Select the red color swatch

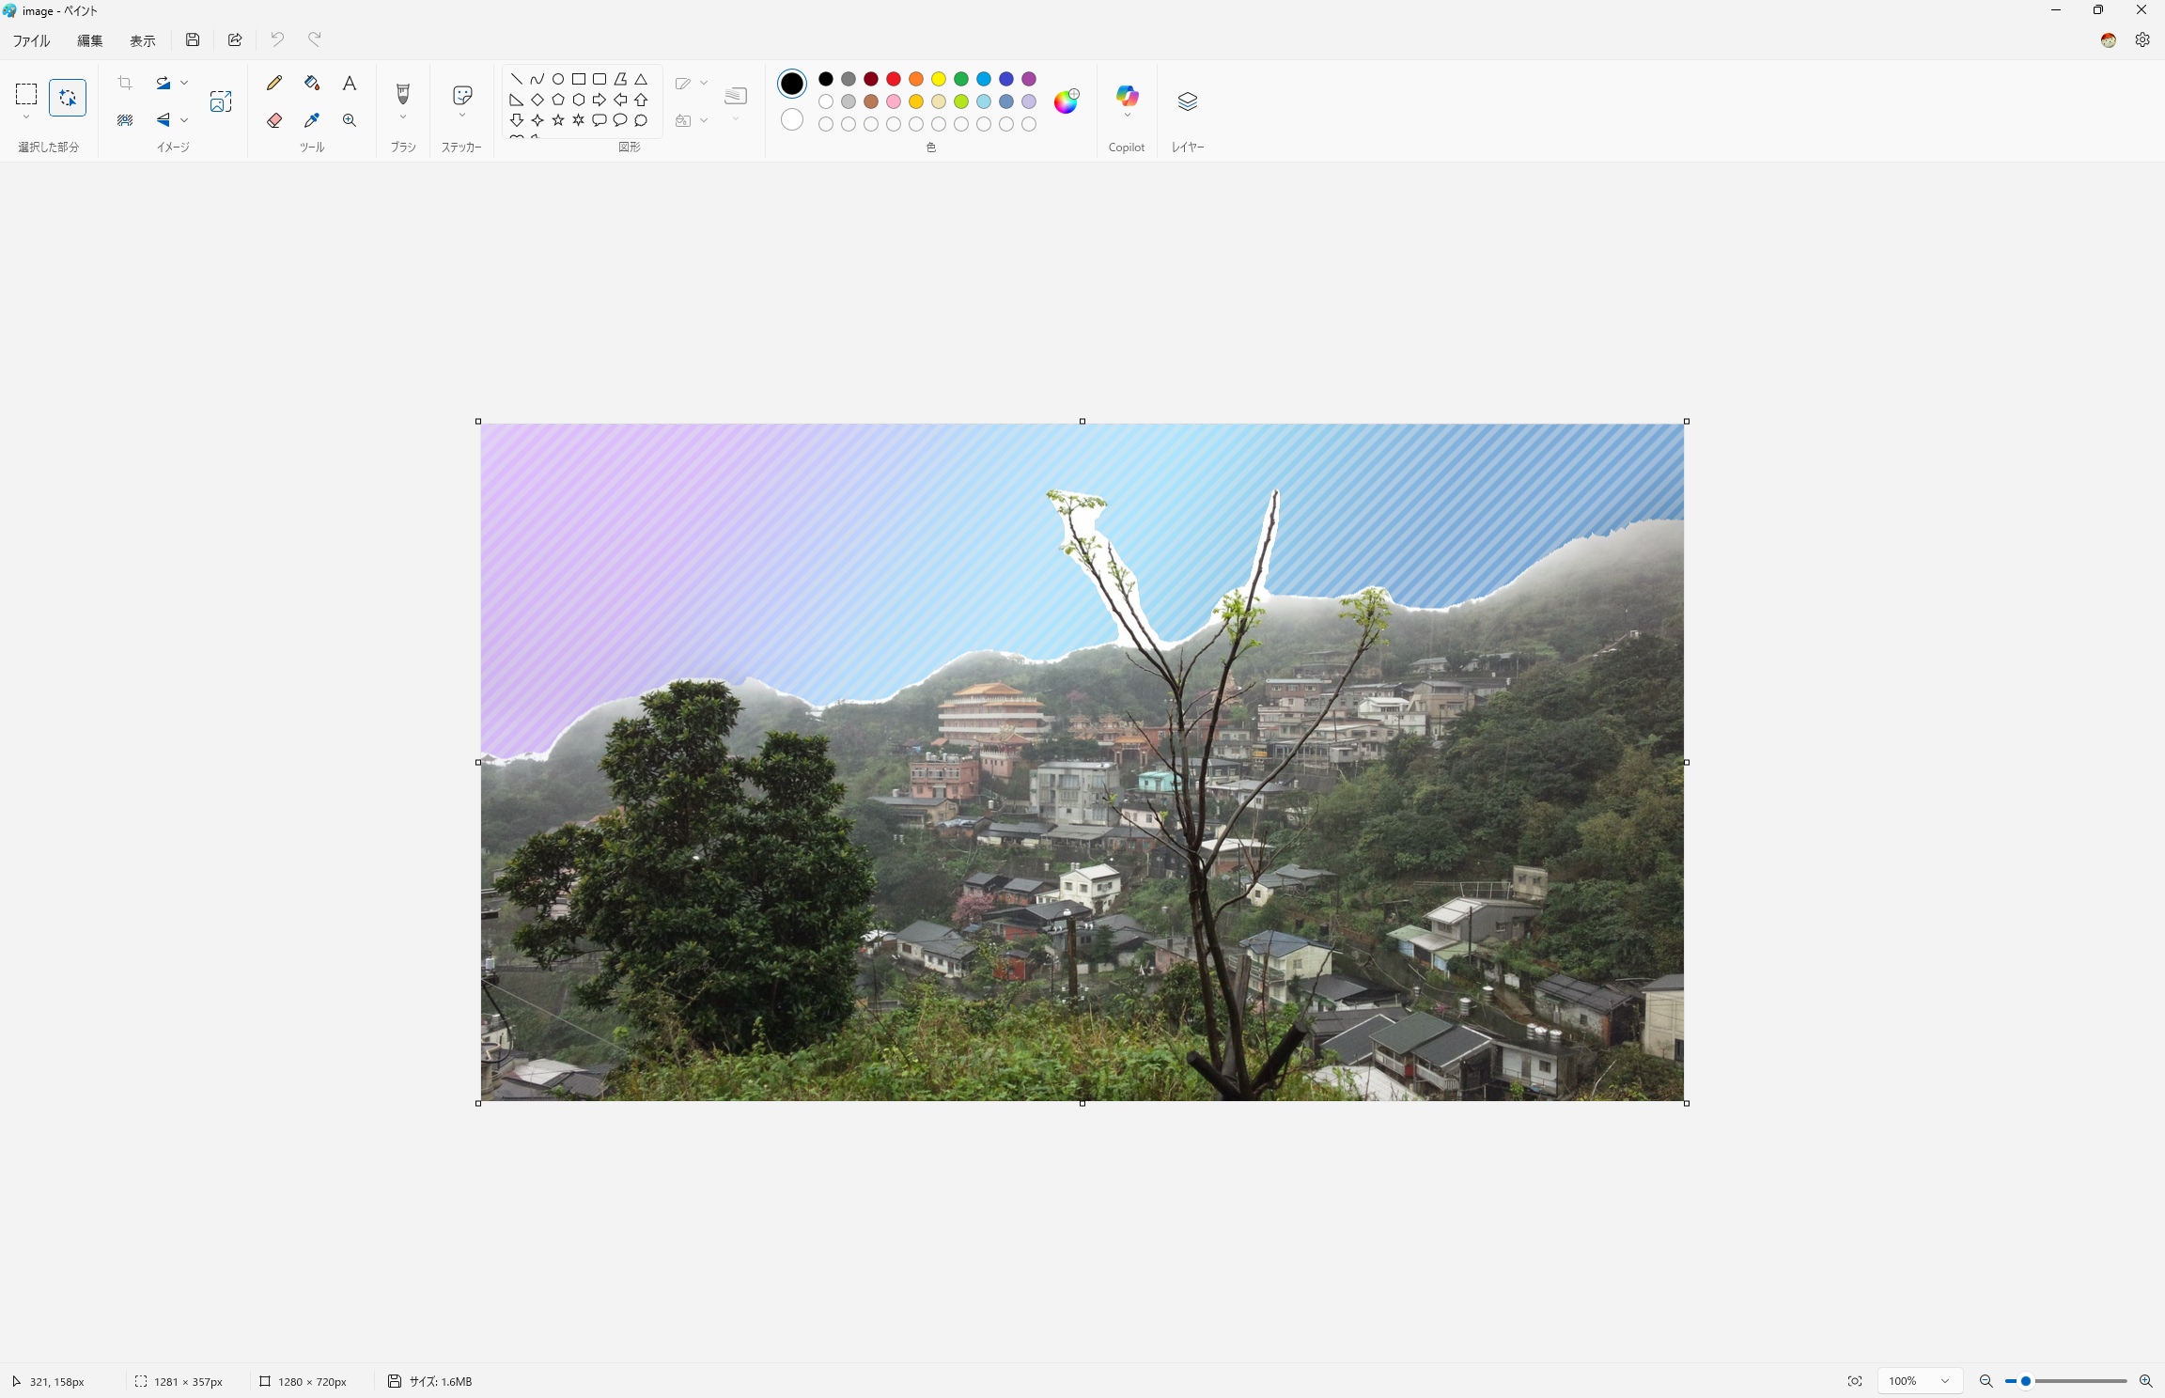coord(893,79)
